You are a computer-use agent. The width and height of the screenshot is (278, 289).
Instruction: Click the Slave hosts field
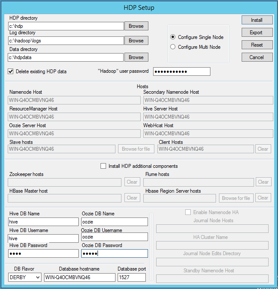(62, 149)
